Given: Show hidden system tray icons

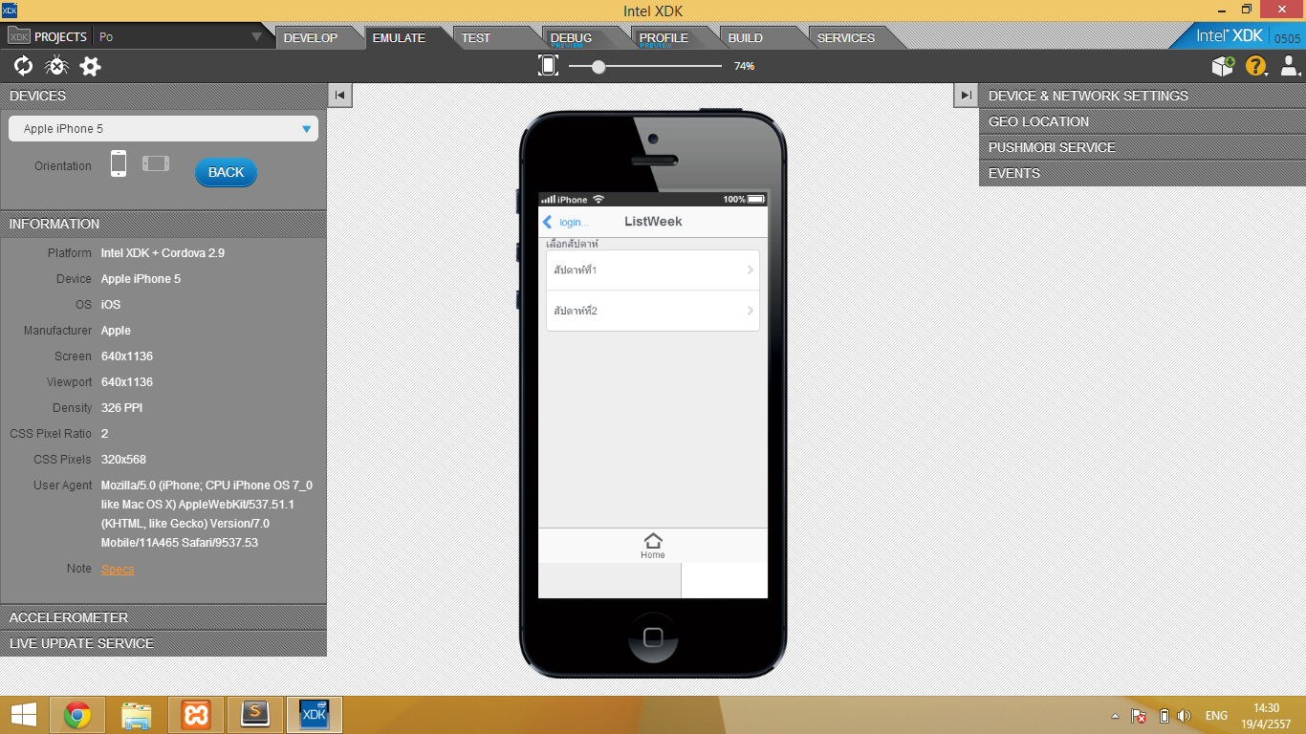Looking at the screenshot, I should coord(1115,716).
